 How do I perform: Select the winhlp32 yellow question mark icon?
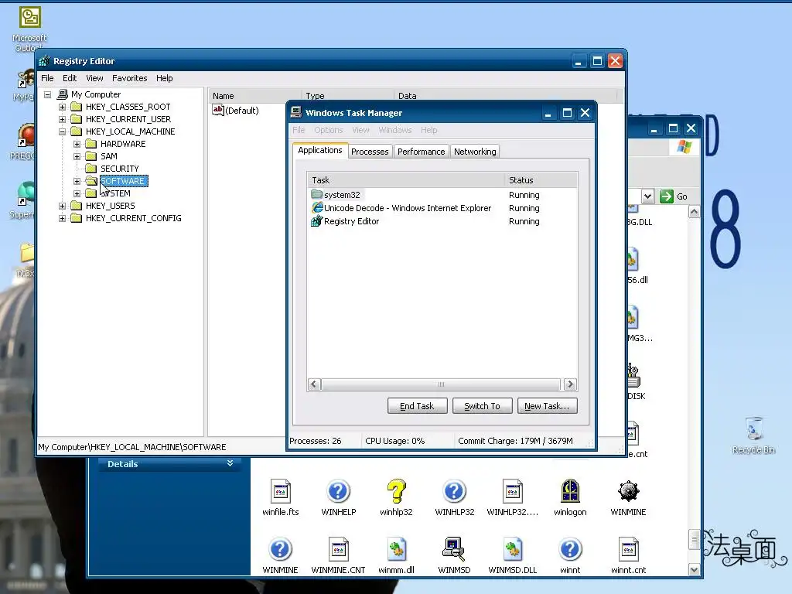396,491
